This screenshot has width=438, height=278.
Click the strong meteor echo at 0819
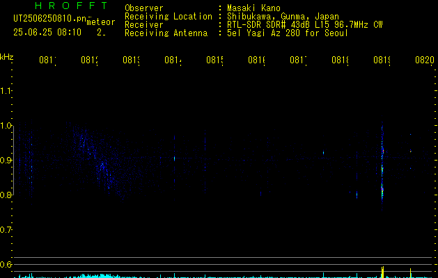point(382,165)
